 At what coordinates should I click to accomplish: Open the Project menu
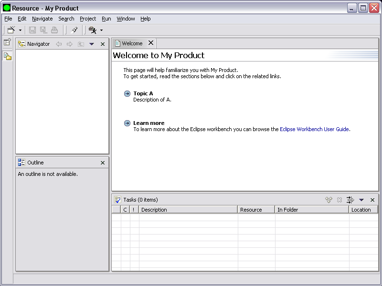point(88,19)
